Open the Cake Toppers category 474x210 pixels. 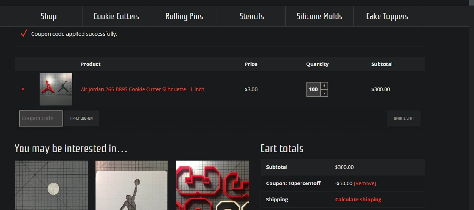[387, 16]
